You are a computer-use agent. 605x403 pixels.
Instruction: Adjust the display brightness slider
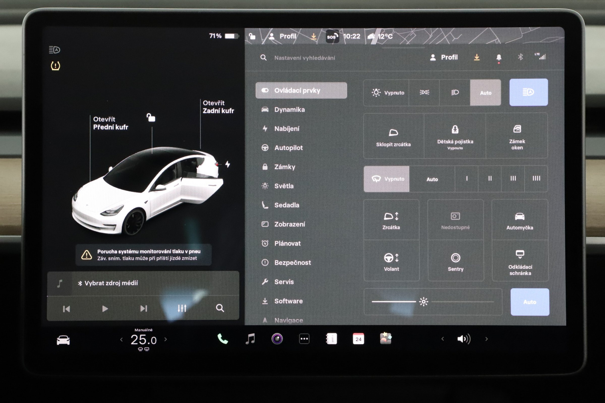pyautogui.click(x=423, y=302)
